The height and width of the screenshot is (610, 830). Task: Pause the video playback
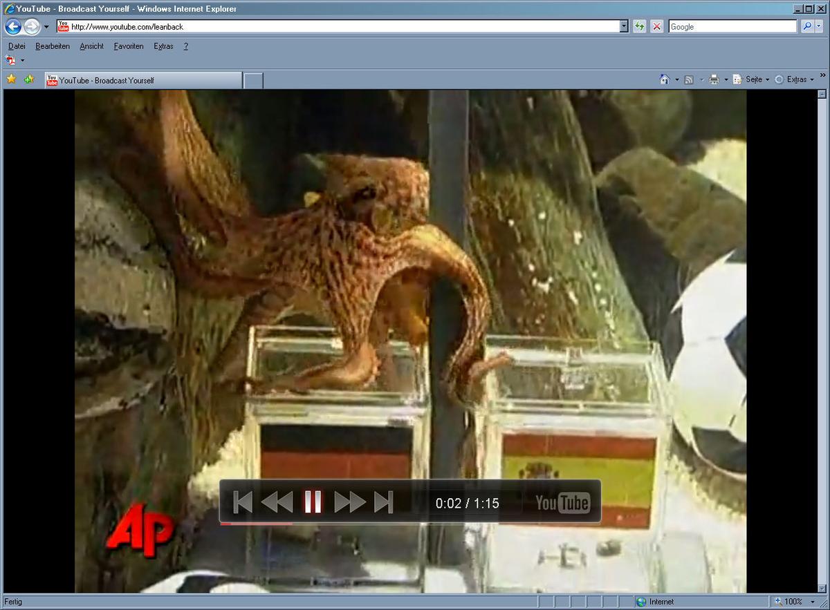pyautogui.click(x=313, y=502)
